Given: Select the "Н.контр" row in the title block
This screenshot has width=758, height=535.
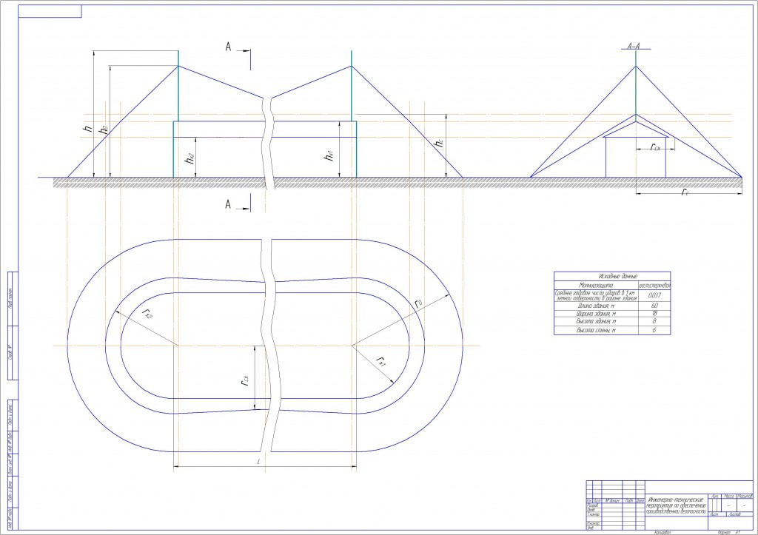Looking at the screenshot, I should click(x=593, y=523).
